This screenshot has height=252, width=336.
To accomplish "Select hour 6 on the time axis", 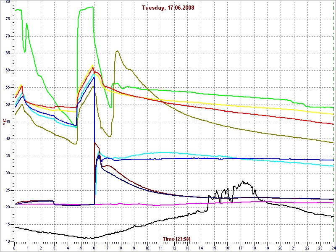I will (x=94, y=248).
